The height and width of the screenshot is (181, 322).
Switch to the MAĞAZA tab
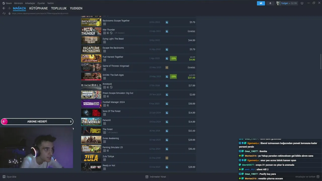[19, 8]
